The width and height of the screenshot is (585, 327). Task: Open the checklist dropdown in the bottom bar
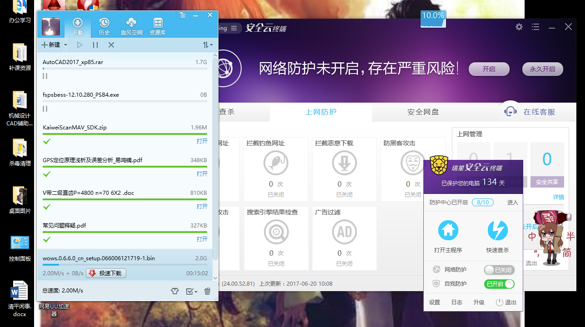[192, 291]
